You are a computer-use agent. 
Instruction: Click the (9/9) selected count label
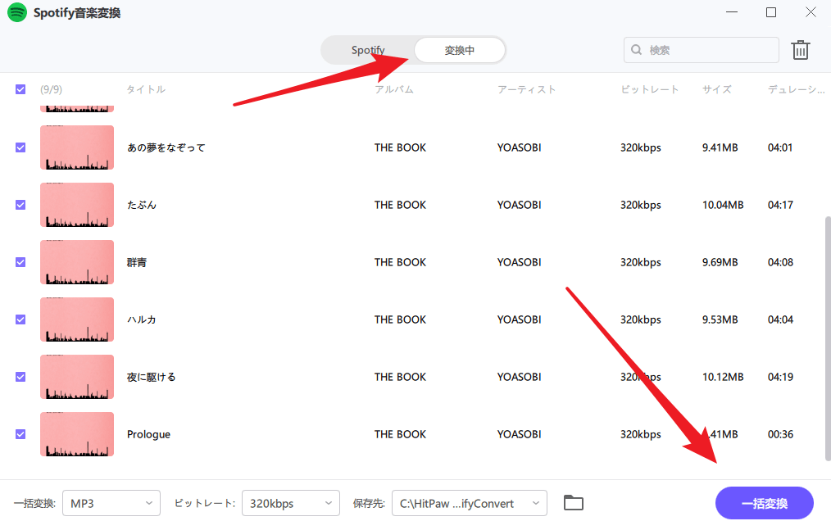[x=52, y=89]
